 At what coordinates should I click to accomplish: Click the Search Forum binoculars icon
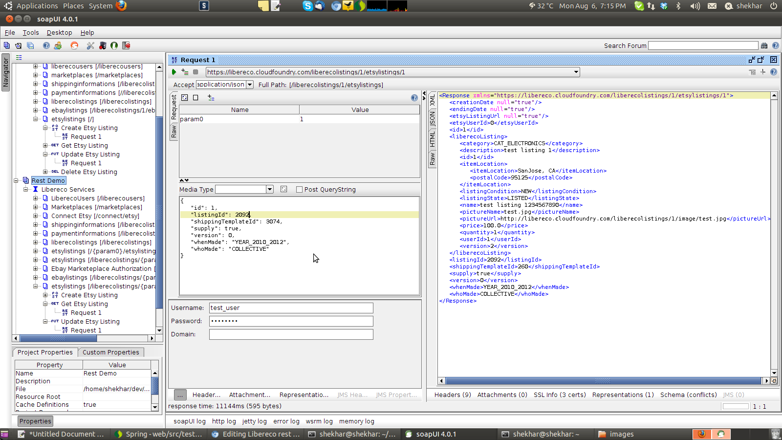pyautogui.click(x=764, y=45)
